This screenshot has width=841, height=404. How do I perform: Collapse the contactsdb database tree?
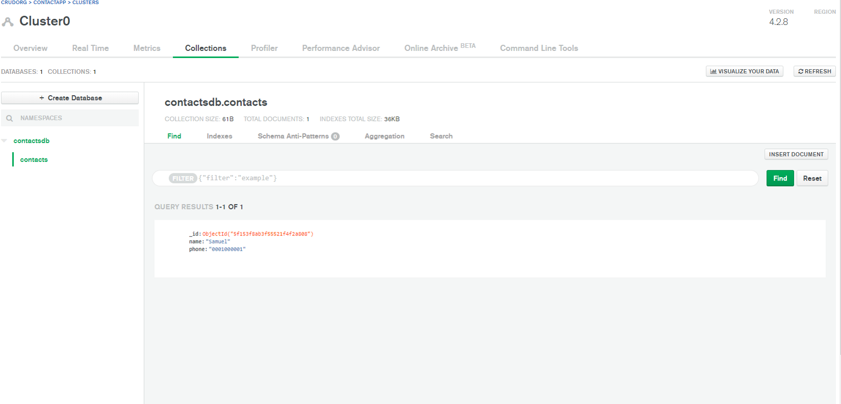click(x=5, y=141)
